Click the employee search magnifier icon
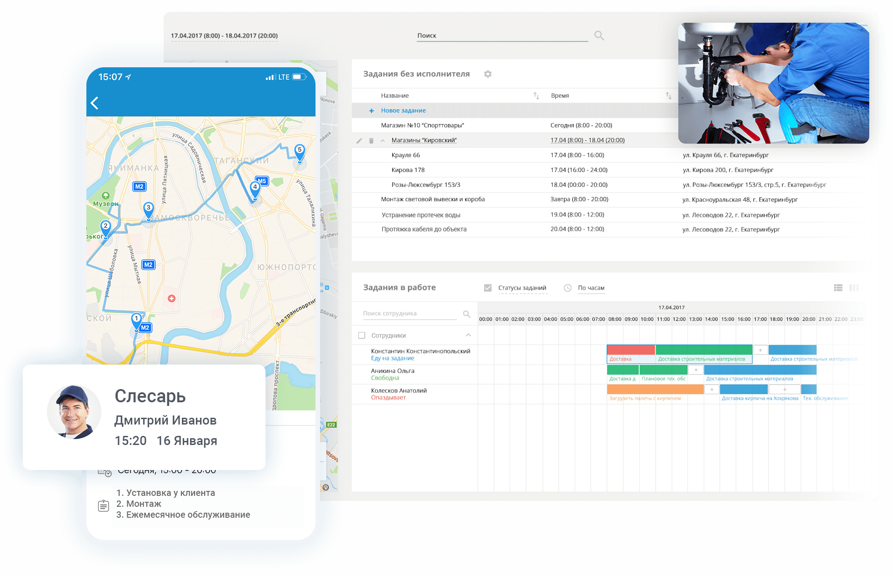The width and height of the screenshot is (892, 575). [x=466, y=314]
